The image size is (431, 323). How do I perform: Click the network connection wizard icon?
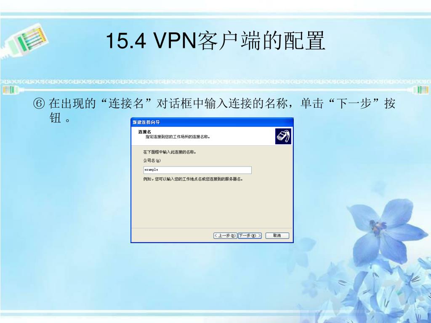coord(283,136)
